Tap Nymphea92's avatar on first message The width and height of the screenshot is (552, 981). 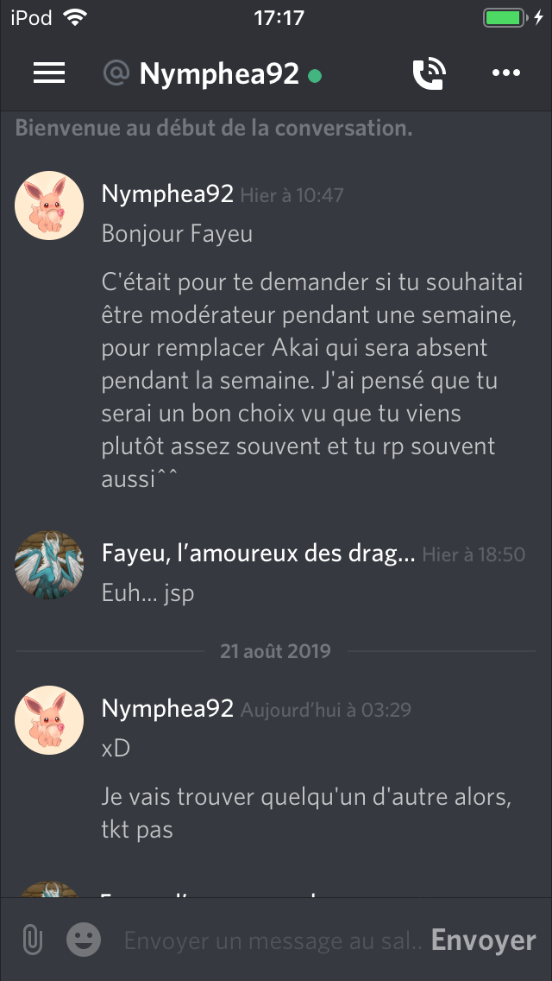[49, 206]
